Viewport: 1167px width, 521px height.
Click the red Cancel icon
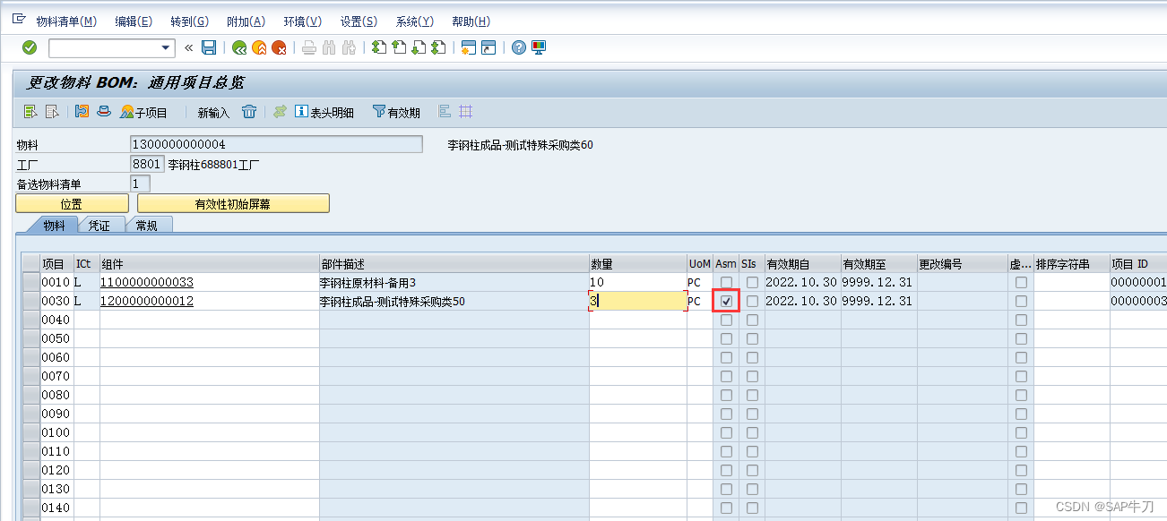(x=279, y=47)
